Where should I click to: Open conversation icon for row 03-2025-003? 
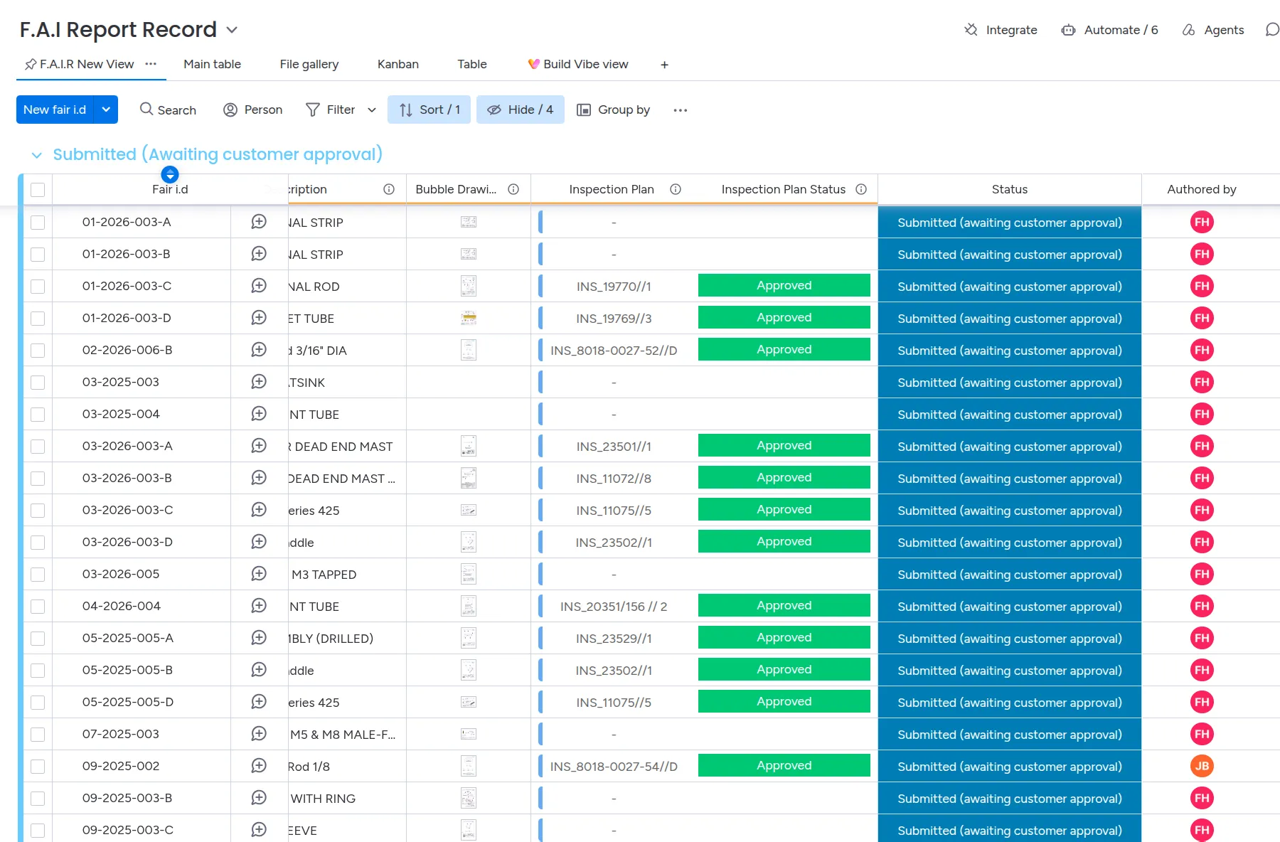click(259, 382)
